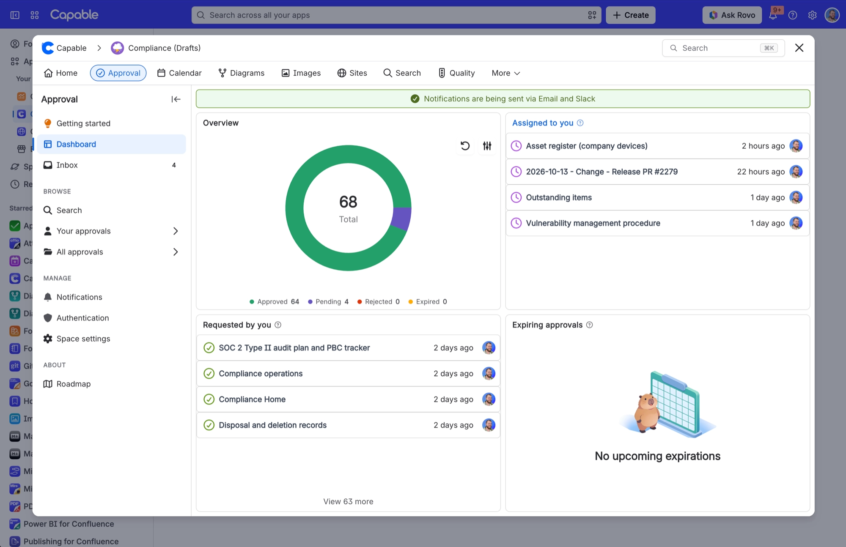Collapse the Approval sidebar panel
The width and height of the screenshot is (846, 547).
(x=176, y=99)
